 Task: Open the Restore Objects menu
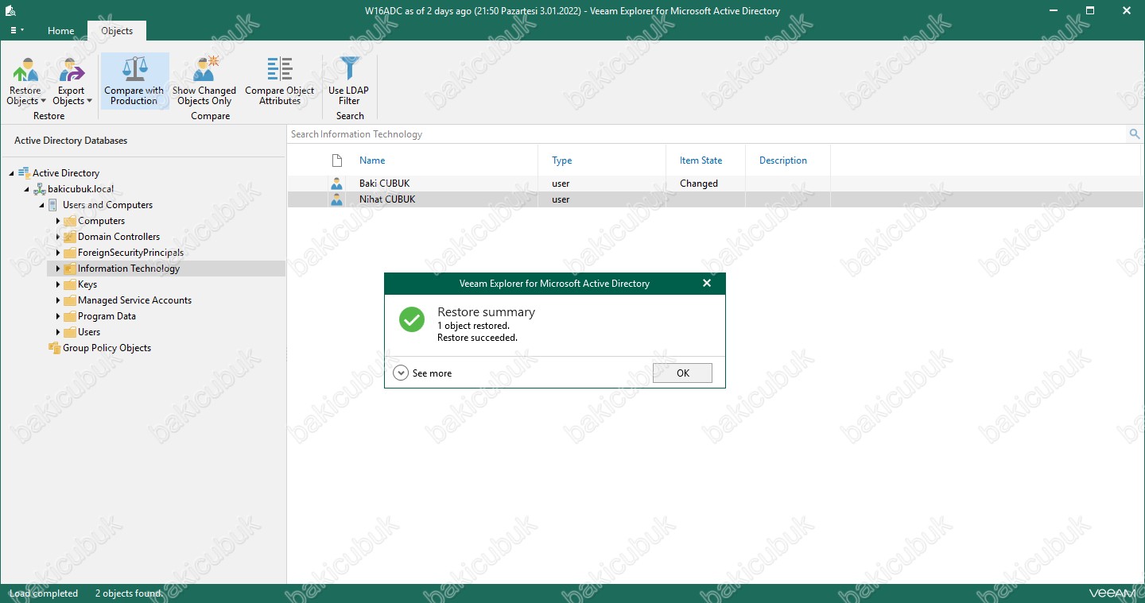click(25, 81)
